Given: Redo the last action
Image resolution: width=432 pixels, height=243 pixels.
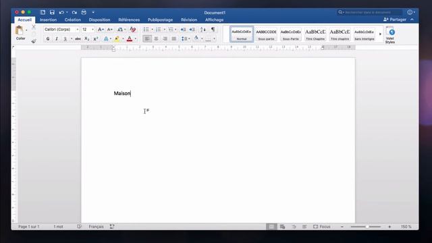Looking at the screenshot, I should click(74, 12).
